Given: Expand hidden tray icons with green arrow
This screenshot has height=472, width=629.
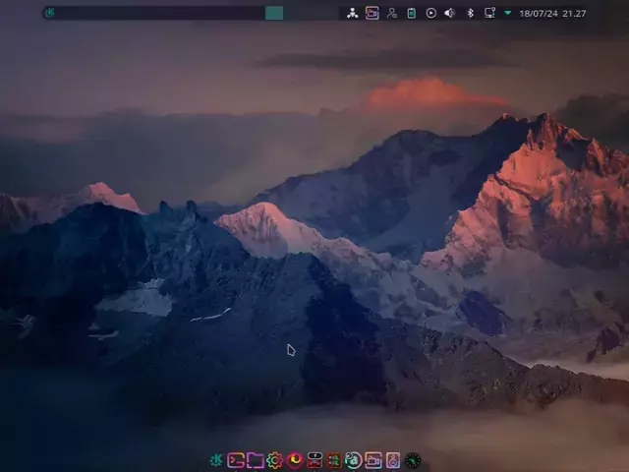Looking at the screenshot, I should click(507, 13).
